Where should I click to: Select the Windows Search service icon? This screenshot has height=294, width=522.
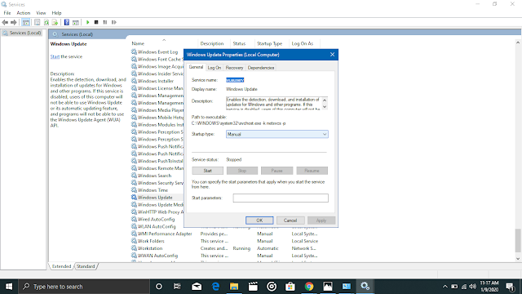coord(134,176)
